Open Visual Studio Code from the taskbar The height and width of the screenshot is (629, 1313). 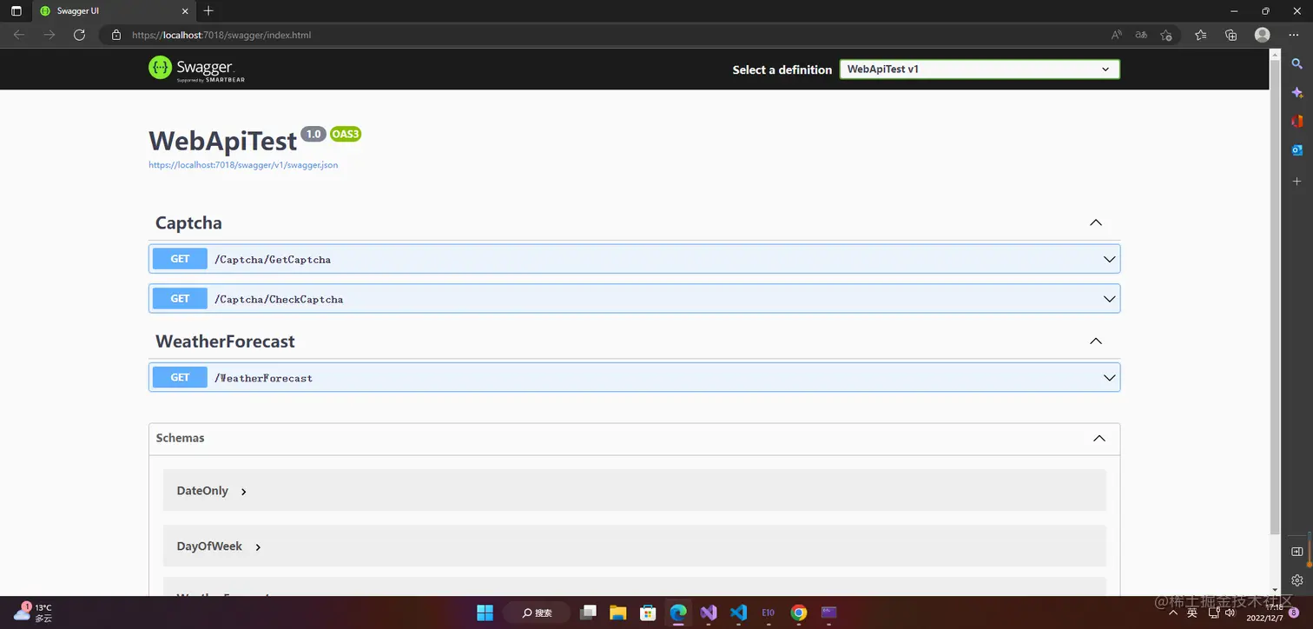(739, 612)
